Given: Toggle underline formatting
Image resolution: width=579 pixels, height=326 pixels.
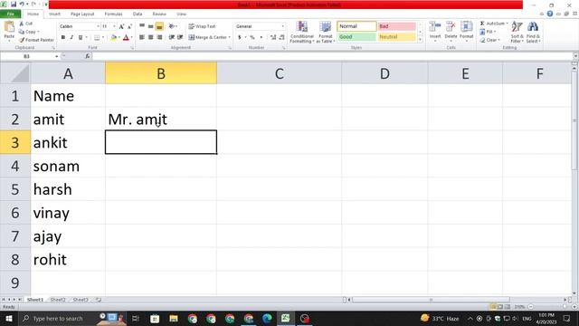Looking at the screenshot, I should click(81, 37).
